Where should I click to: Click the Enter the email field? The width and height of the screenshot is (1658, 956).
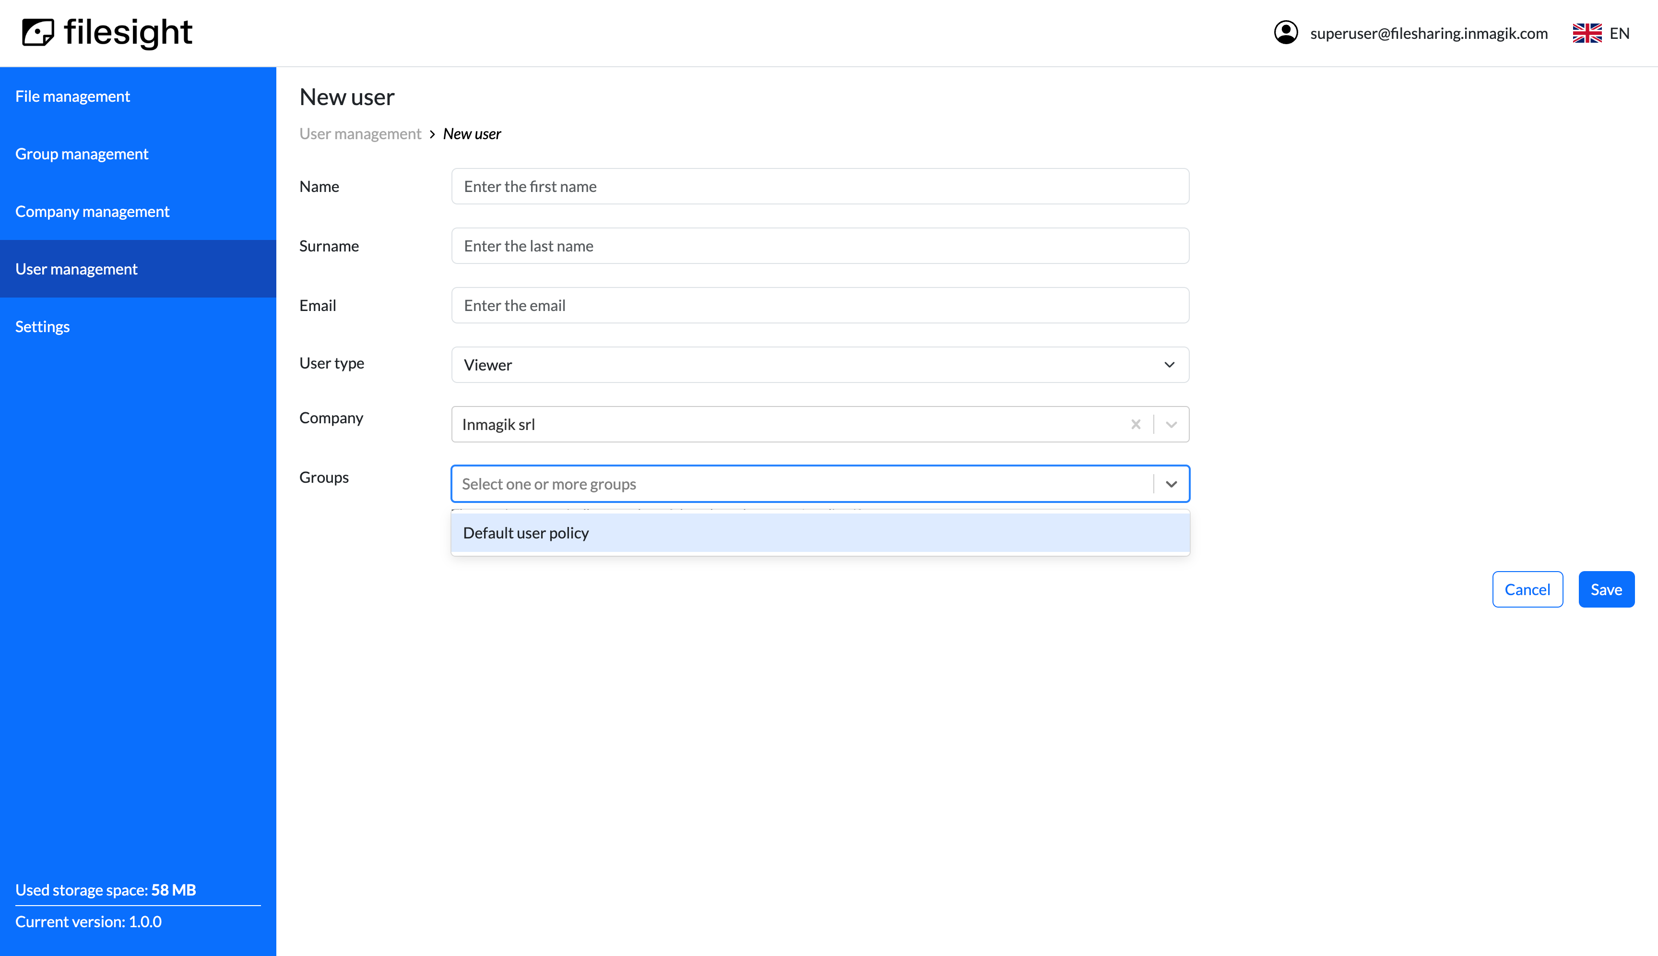819,305
